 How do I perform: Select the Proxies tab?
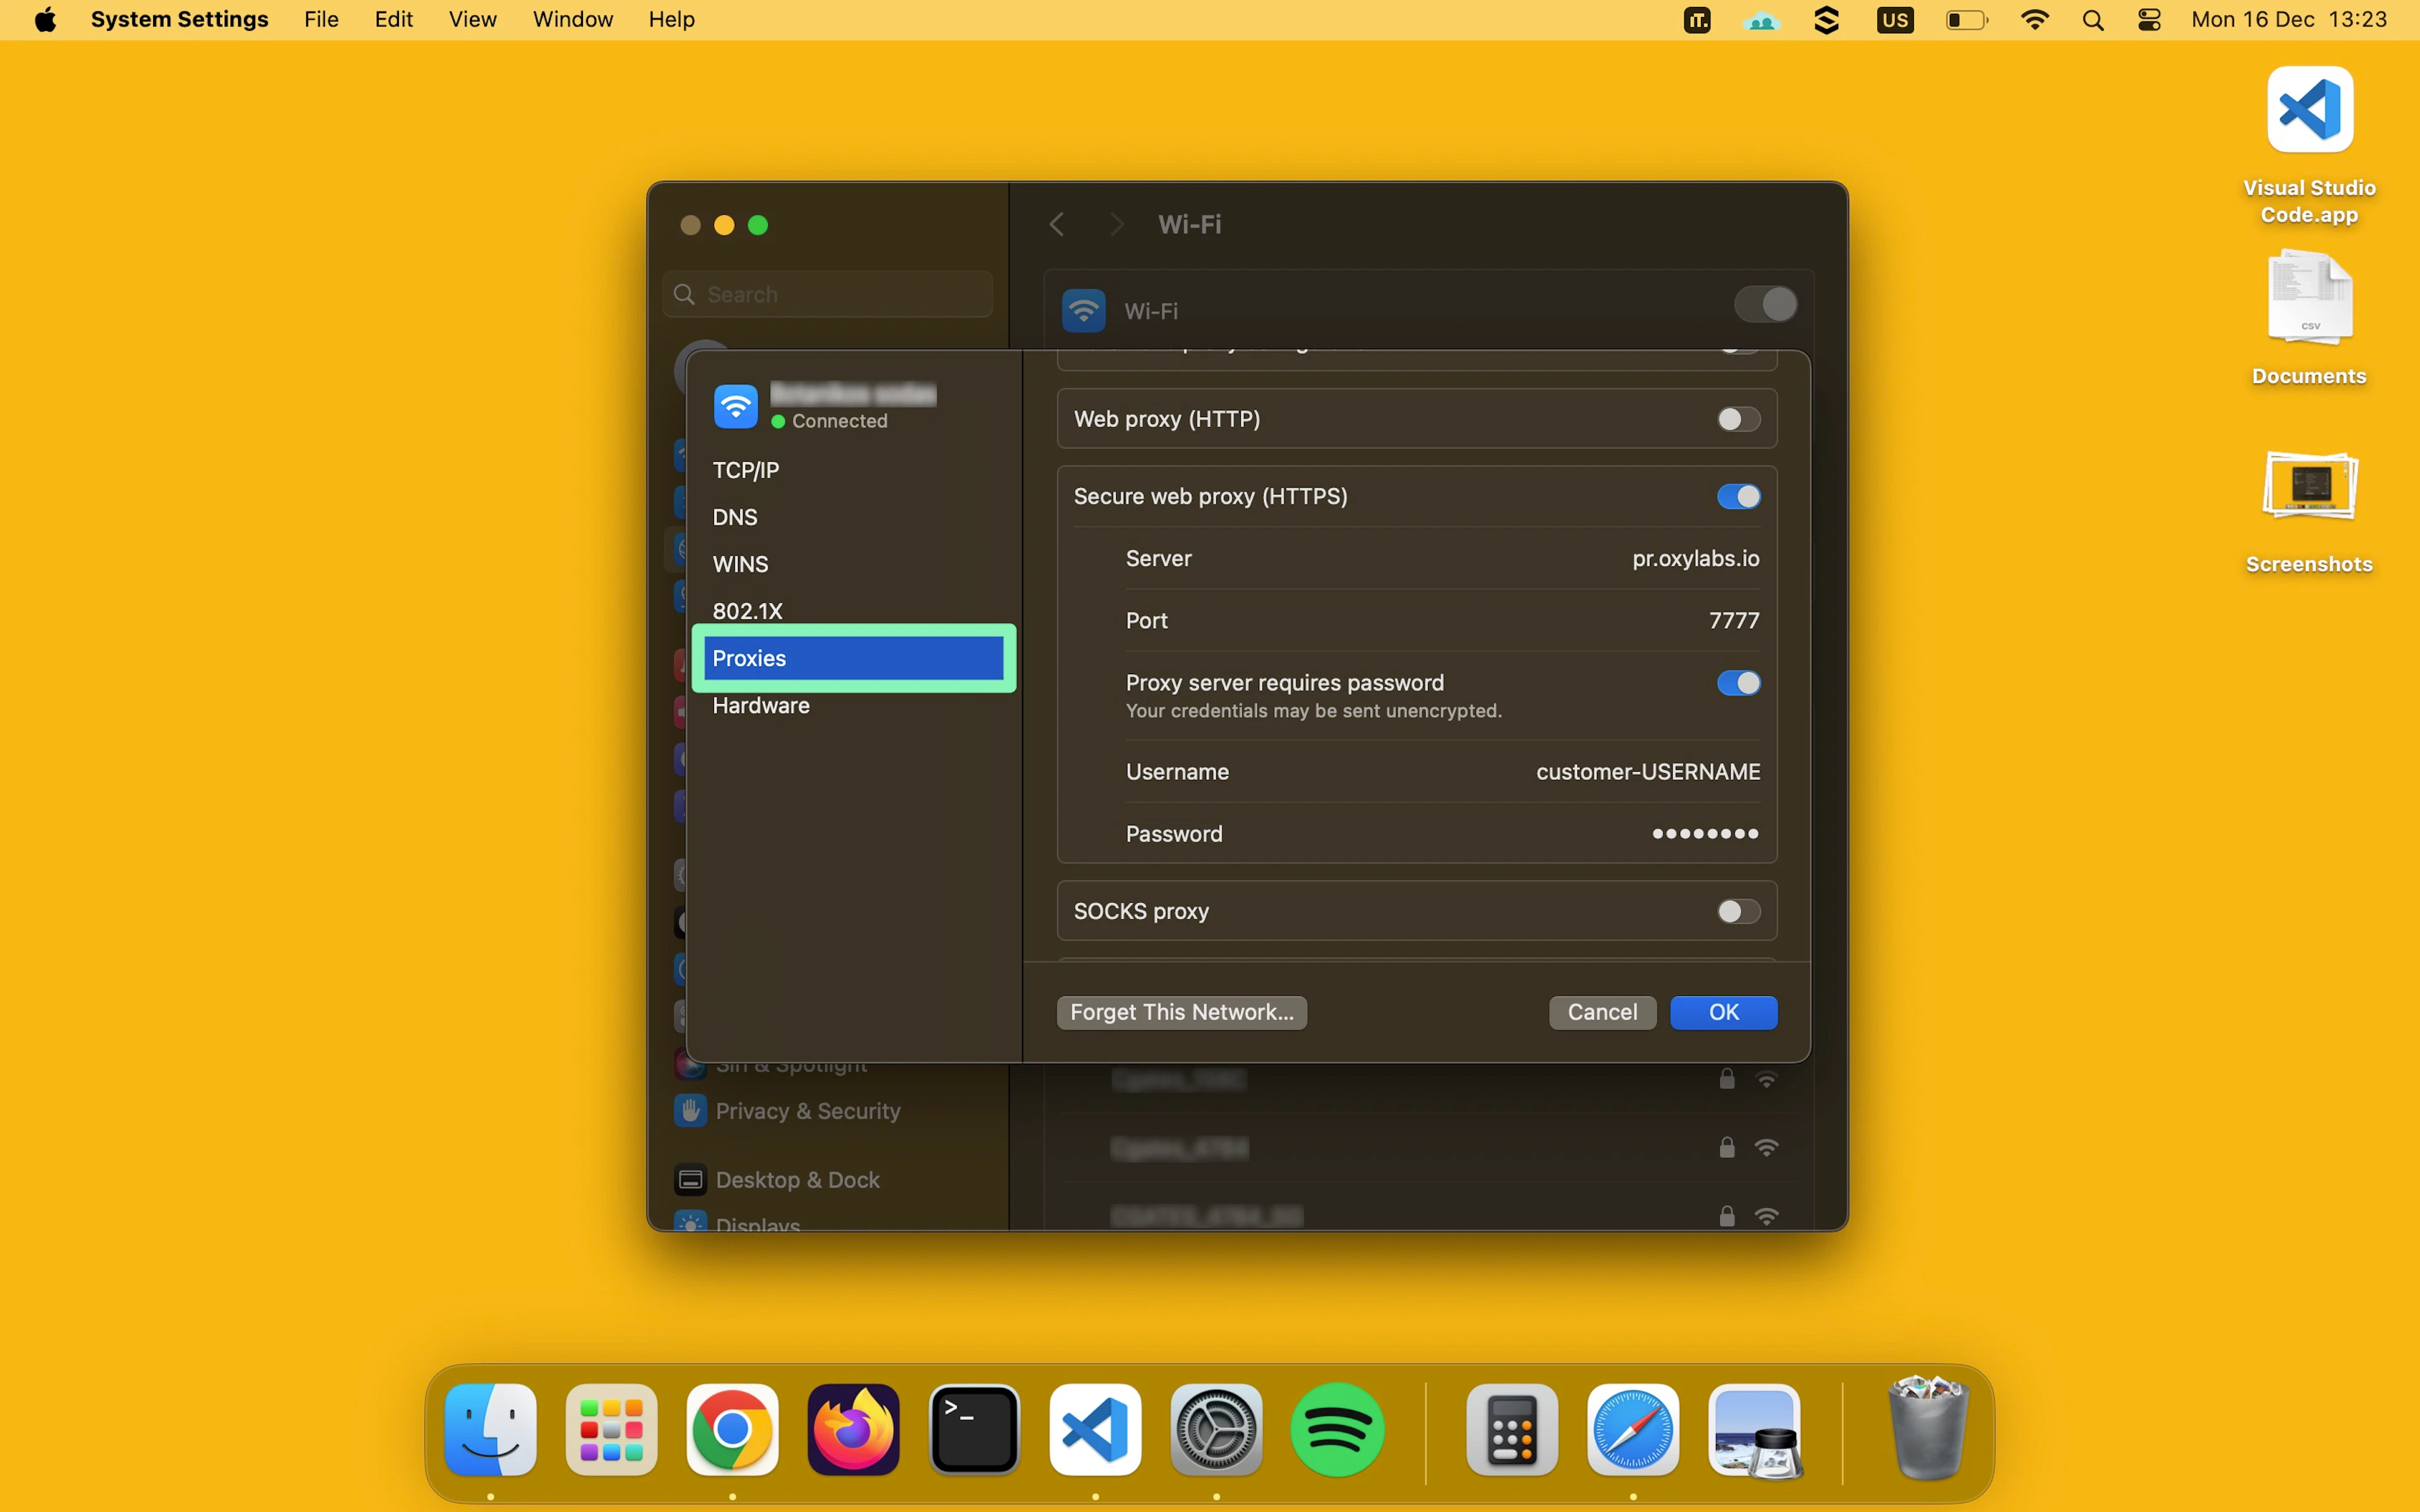click(854, 658)
